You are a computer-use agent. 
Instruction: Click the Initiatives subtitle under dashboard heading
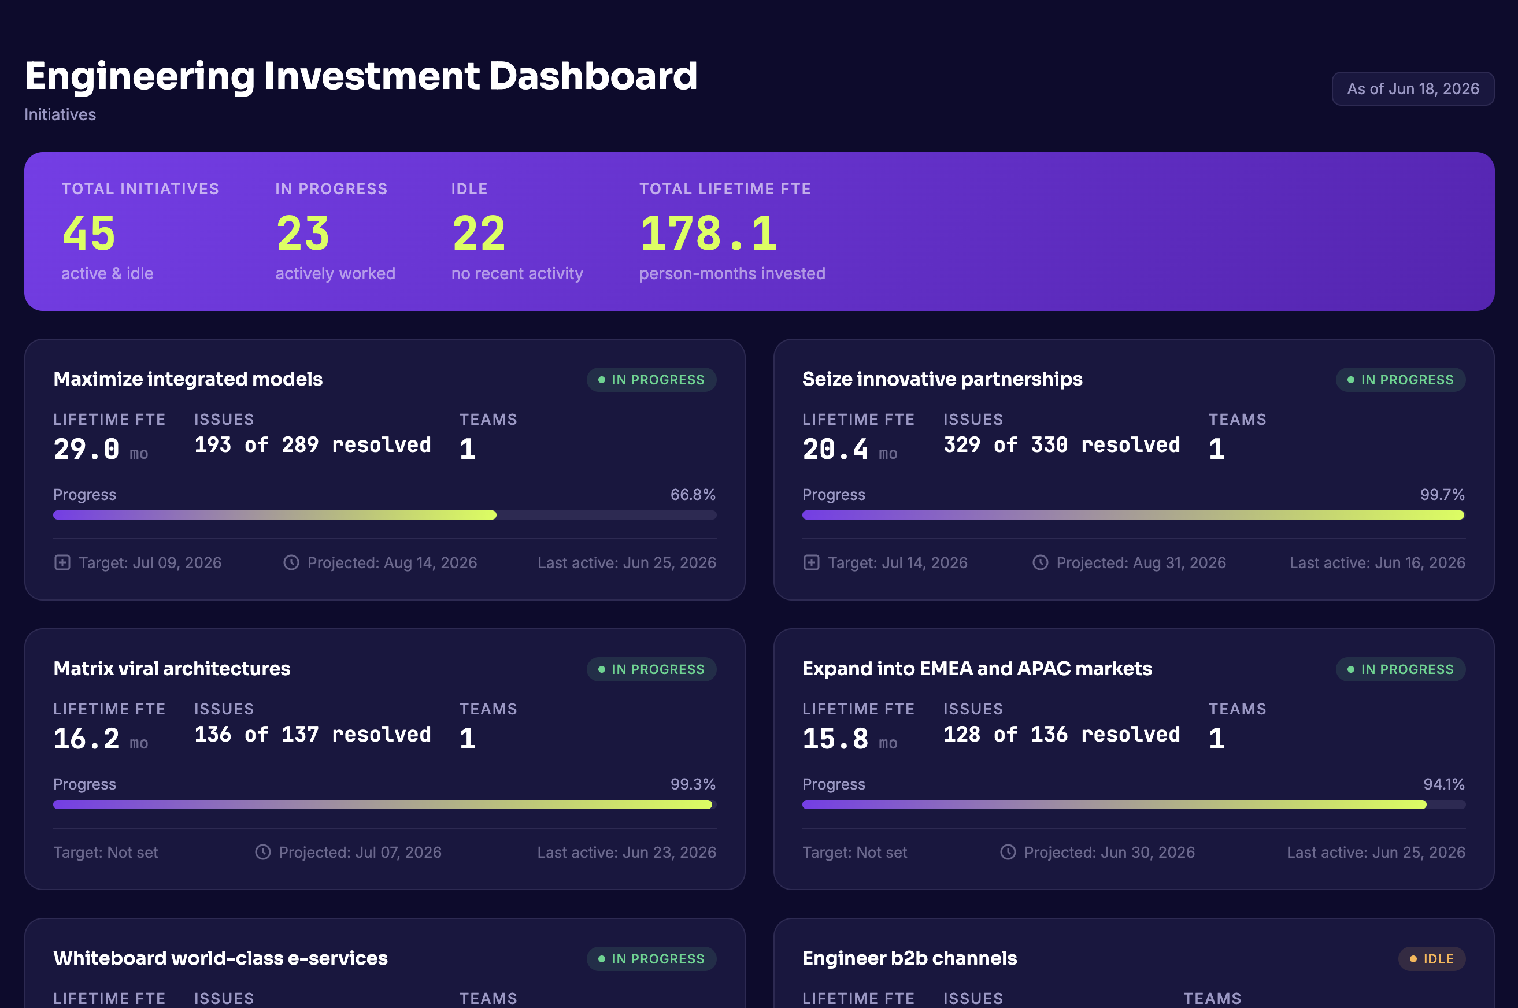coord(60,114)
